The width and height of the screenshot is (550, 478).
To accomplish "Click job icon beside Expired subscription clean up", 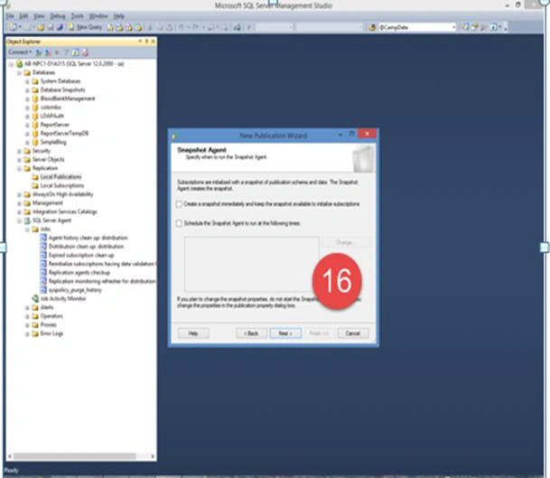I will (43, 255).
